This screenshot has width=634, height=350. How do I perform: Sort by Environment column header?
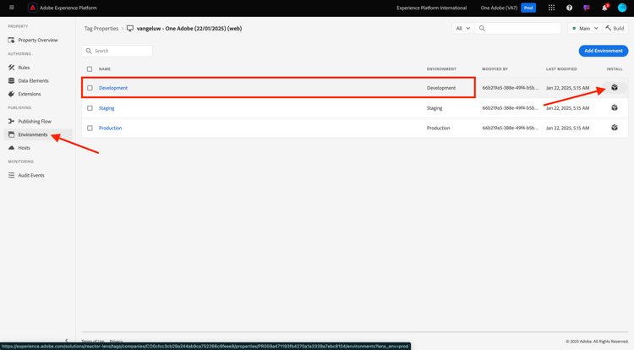pyautogui.click(x=441, y=69)
